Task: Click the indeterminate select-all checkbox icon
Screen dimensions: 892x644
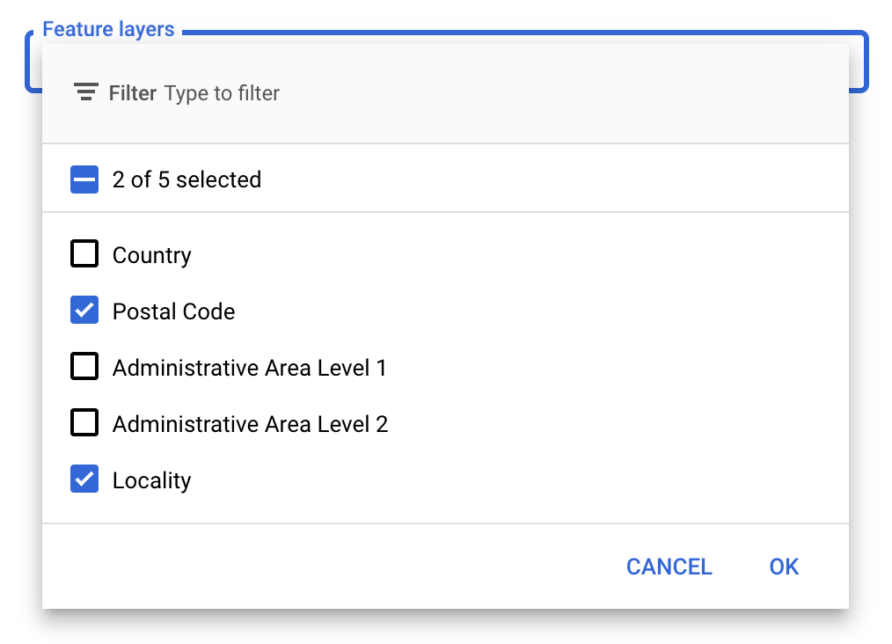Action: (84, 179)
